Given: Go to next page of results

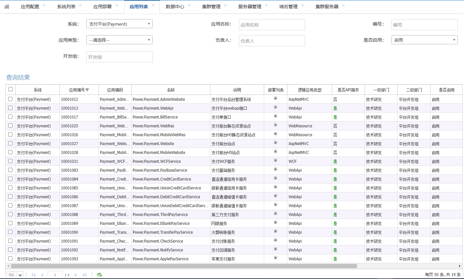Looking at the screenshot, I should click(76, 275).
